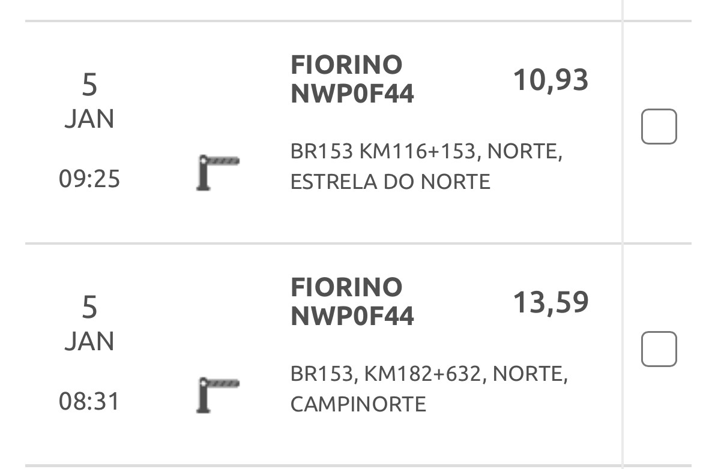Click the JAN month label in the 08:31 row

click(x=89, y=341)
